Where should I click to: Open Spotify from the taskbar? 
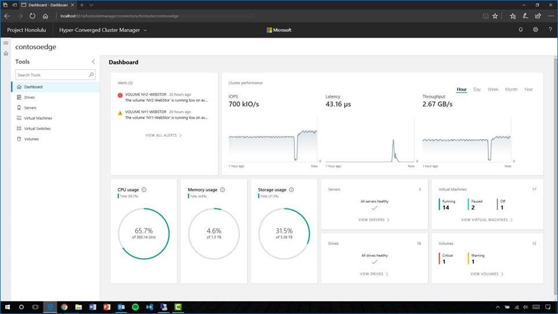[135, 307]
